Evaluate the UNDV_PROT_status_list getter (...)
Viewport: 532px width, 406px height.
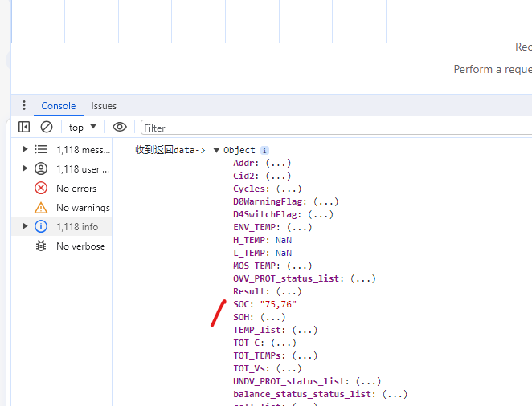point(369,382)
